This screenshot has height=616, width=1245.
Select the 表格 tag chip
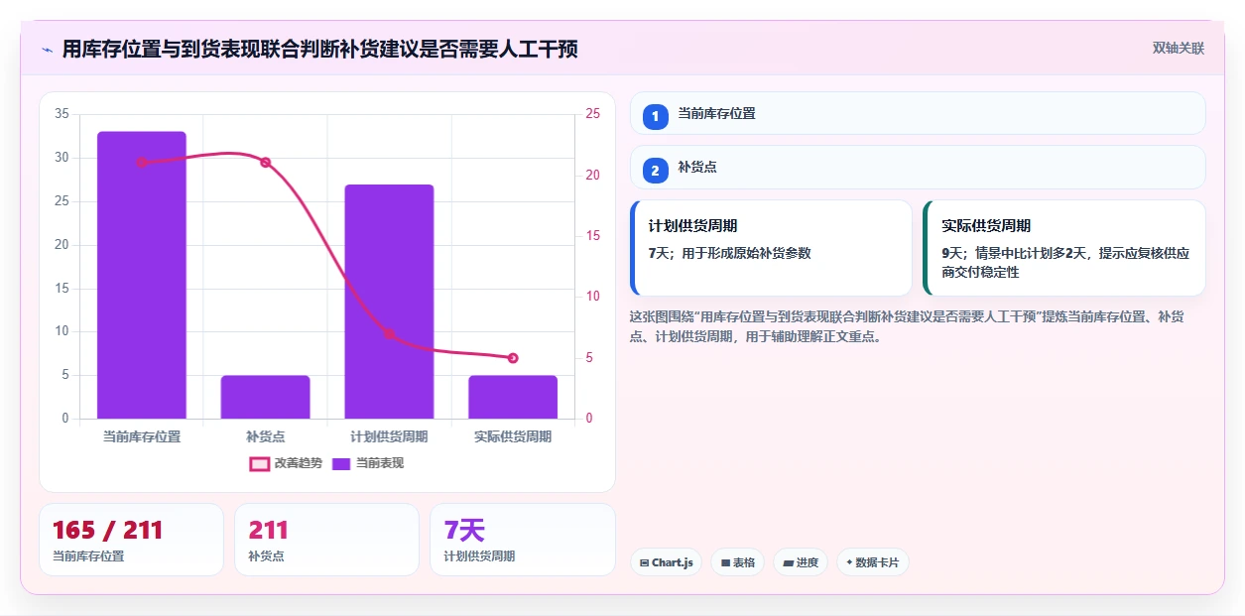pos(737,562)
